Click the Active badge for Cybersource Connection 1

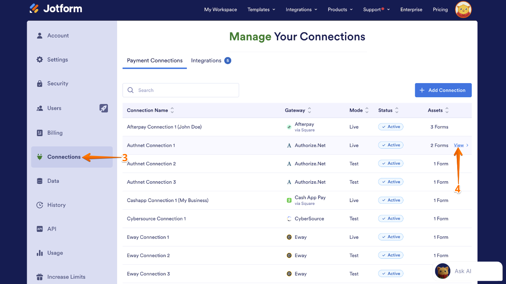point(390,218)
